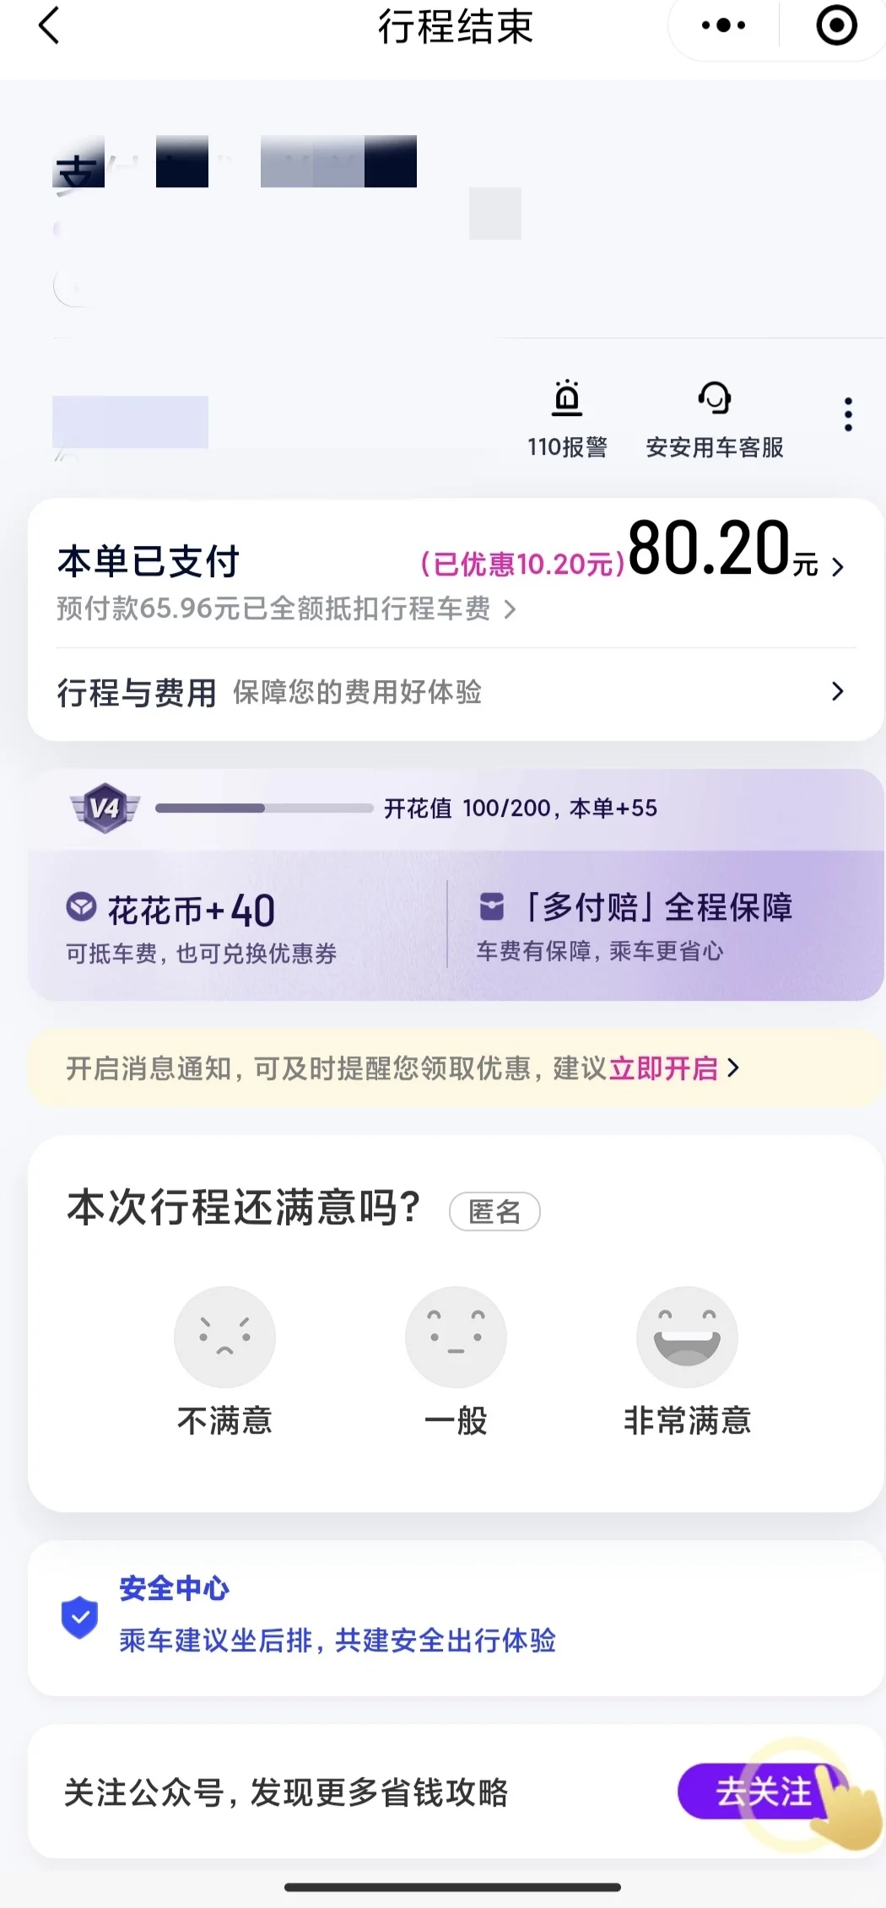The height and width of the screenshot is (1908, 886).
Task: Select the 非常满意 happy face rating
Action: tap(687, 1337)
